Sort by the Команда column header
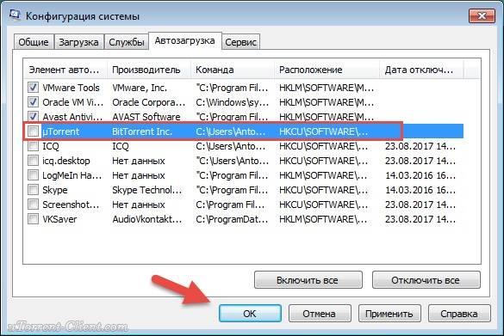Screen dimensions: 504x336 click(233, 70)
